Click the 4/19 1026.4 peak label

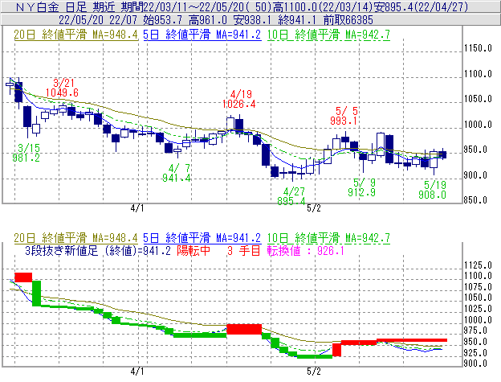tap(239, 99)
